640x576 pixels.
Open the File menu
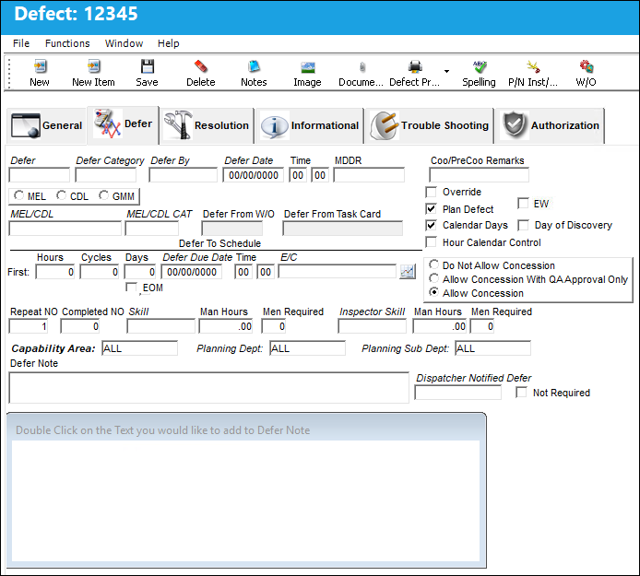pyautogui.click(x=21, y=43)
